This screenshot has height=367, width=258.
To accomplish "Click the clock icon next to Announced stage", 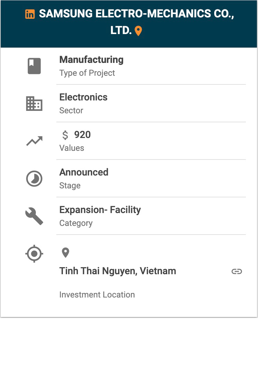I will pyautogui.click(x=34, y=179).
